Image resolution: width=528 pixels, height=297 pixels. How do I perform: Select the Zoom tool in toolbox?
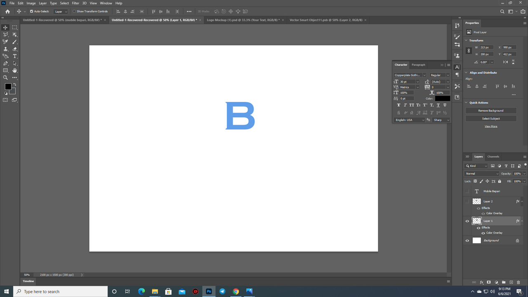pyautogui.click(x=5, y=78)
